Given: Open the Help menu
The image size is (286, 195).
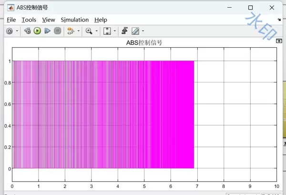Looking at the screenshot, I should click(101, 20).
